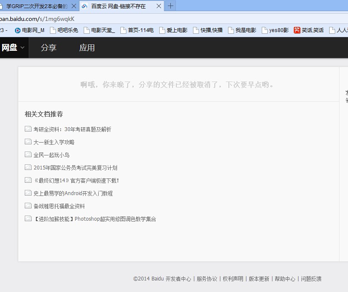The width and height of the screenshot is (348, 292).
Task: Go to the 分享 nav item
Action: tap(49, 47)
